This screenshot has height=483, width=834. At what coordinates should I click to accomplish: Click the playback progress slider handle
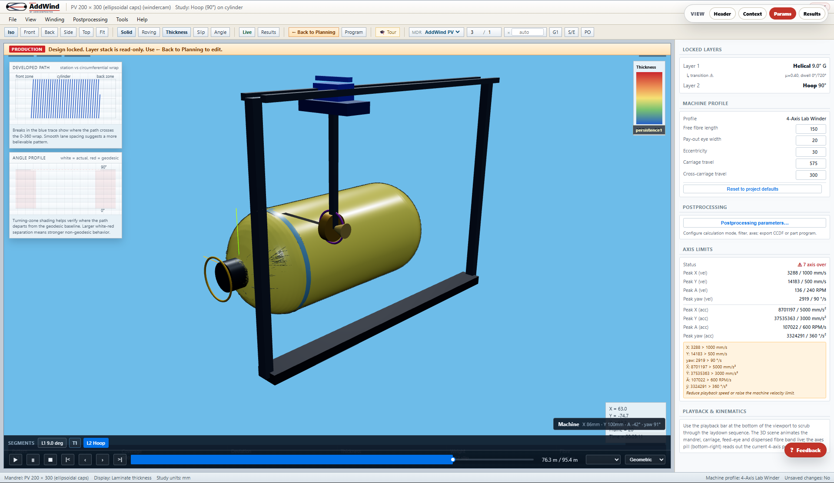pyautogui.click(x=453, y=460)
